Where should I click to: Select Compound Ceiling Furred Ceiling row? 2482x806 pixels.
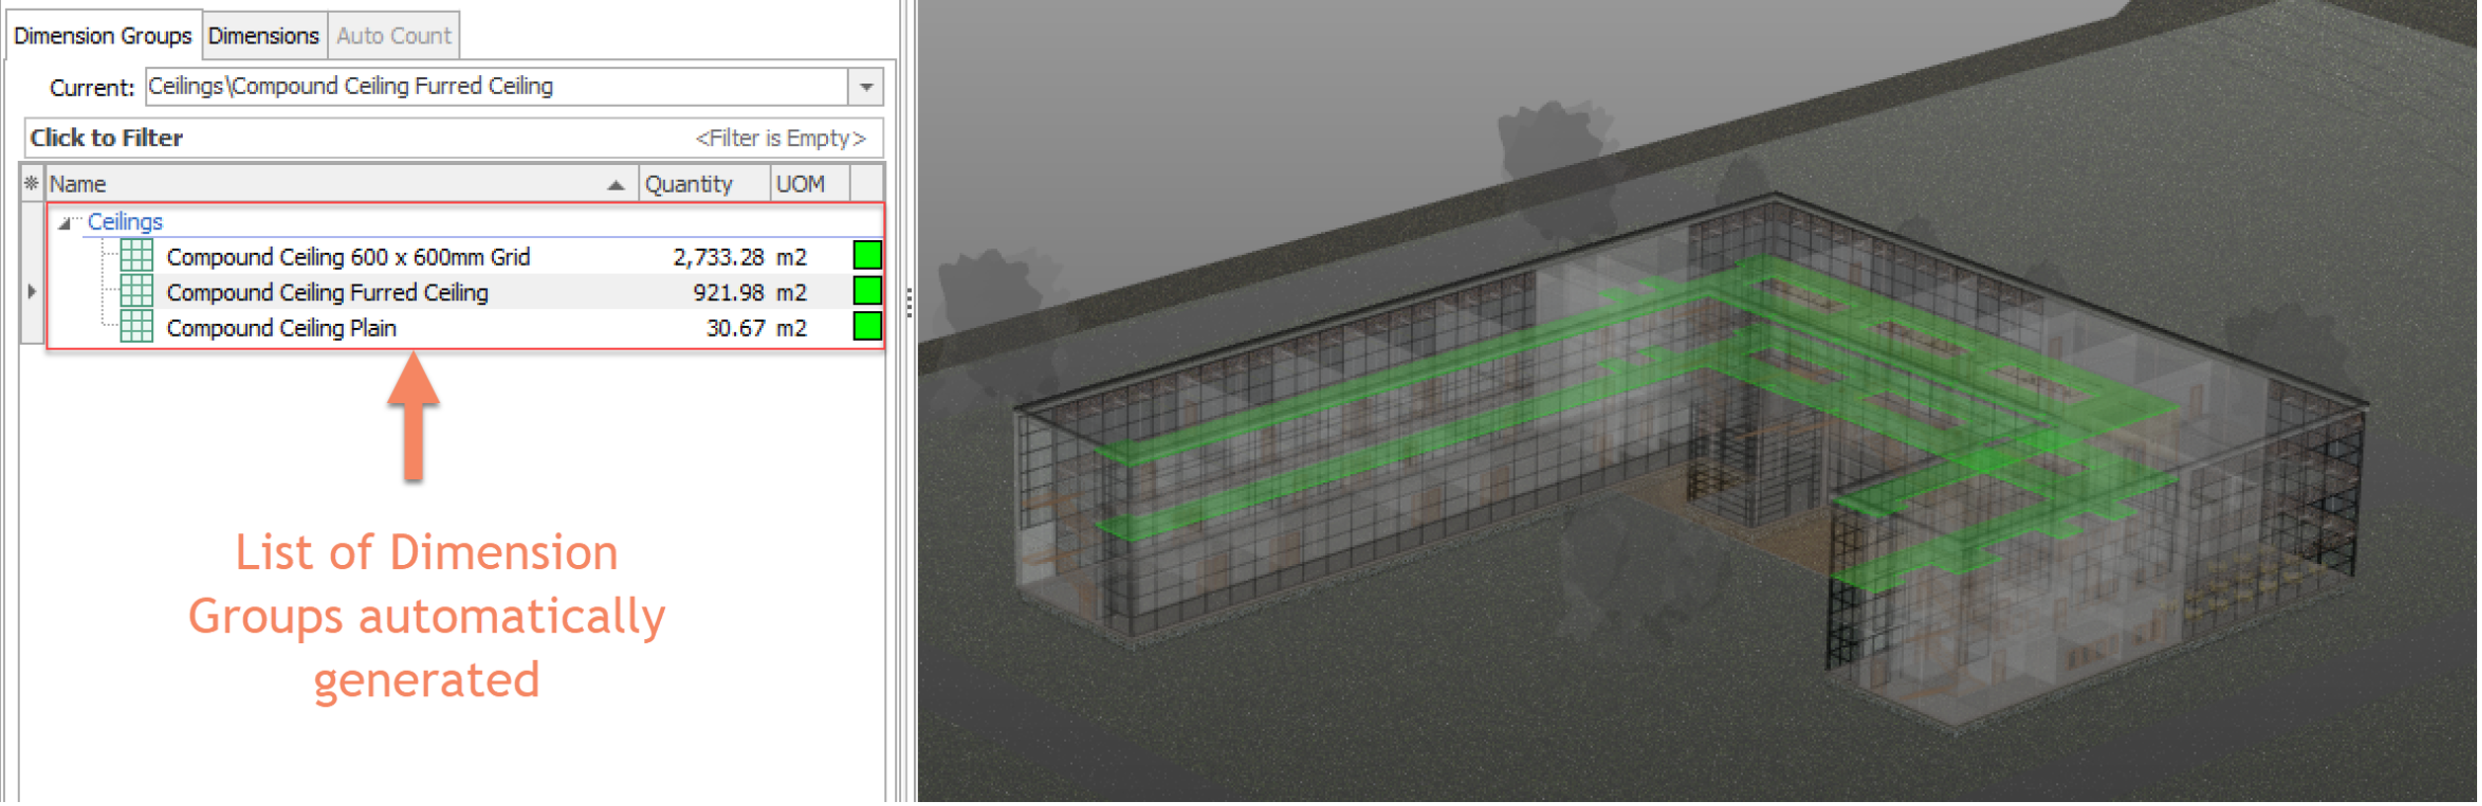point(464,292)
